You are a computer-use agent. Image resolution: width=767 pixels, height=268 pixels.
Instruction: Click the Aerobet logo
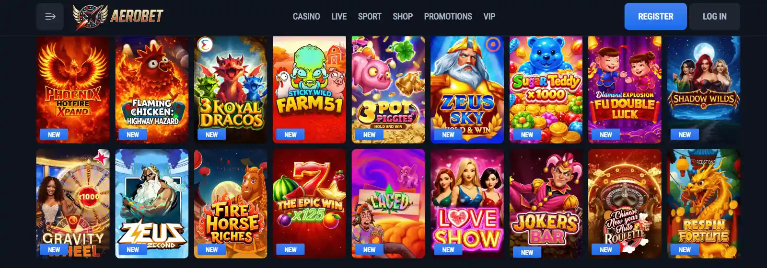coord(118,17)
